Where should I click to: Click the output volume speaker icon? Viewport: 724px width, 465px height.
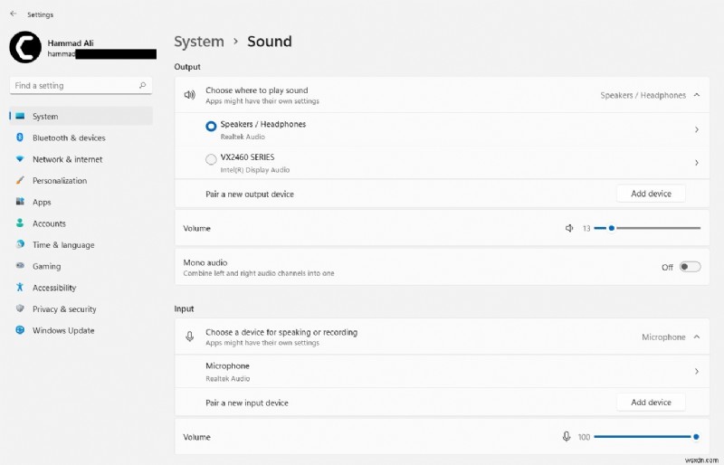click(569, 228)
